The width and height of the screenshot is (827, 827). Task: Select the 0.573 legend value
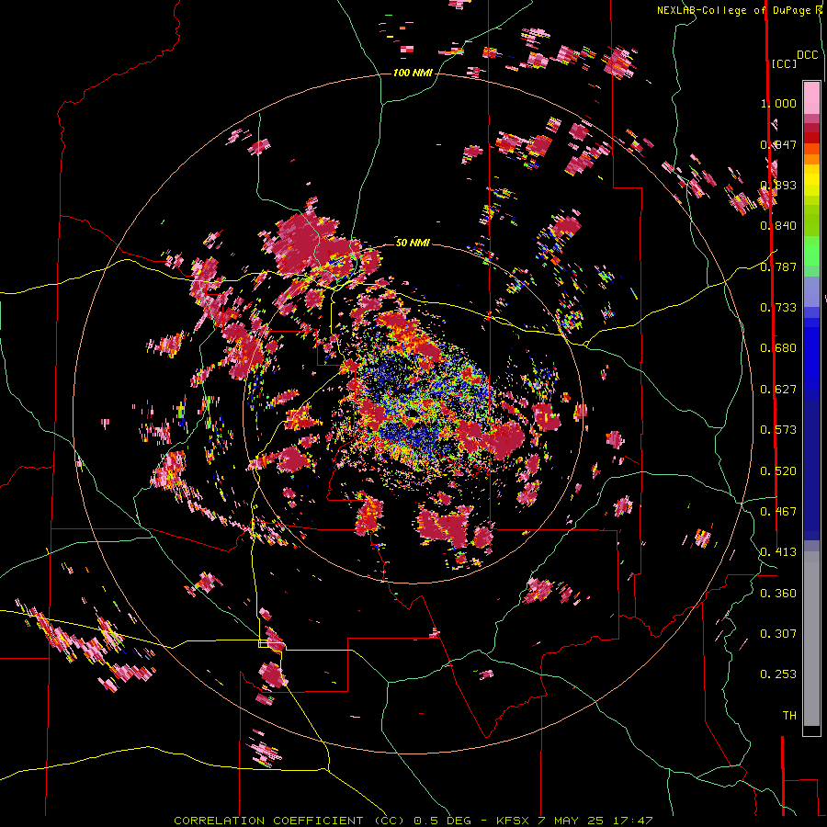click(778, 430)
